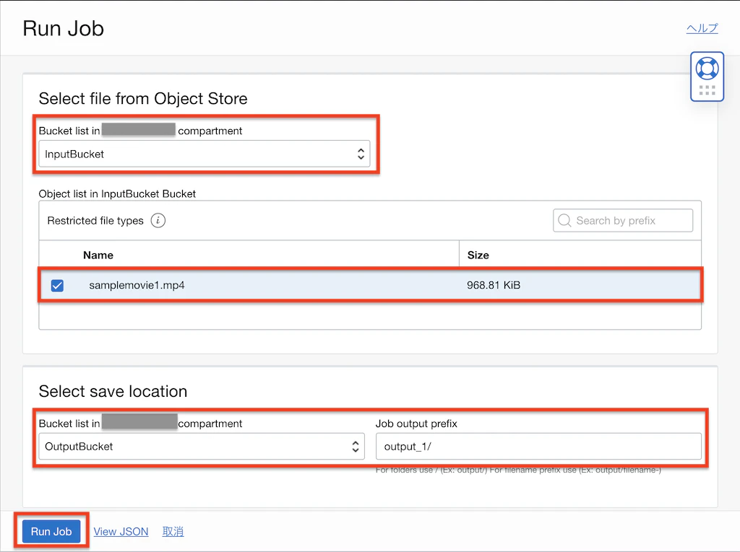Click the Restricted file types label
The height and width of the screenshot is (552, 740).
(95, 221)
